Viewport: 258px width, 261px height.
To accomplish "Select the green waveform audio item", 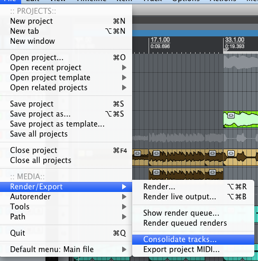I will point(241,120).
